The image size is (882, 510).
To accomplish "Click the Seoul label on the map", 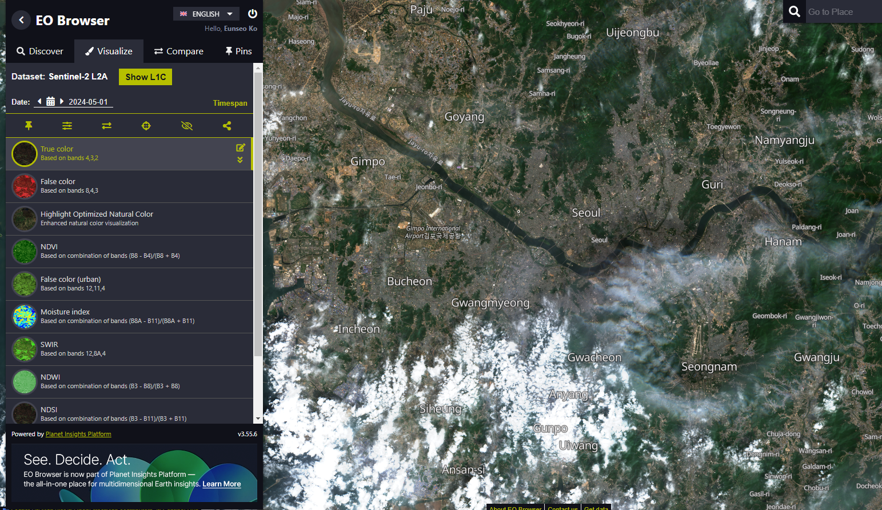I will click(586, 213).
